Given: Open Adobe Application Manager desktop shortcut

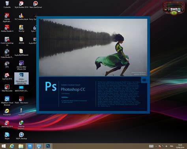Looking at the screenshot, I should pos(7,18).
